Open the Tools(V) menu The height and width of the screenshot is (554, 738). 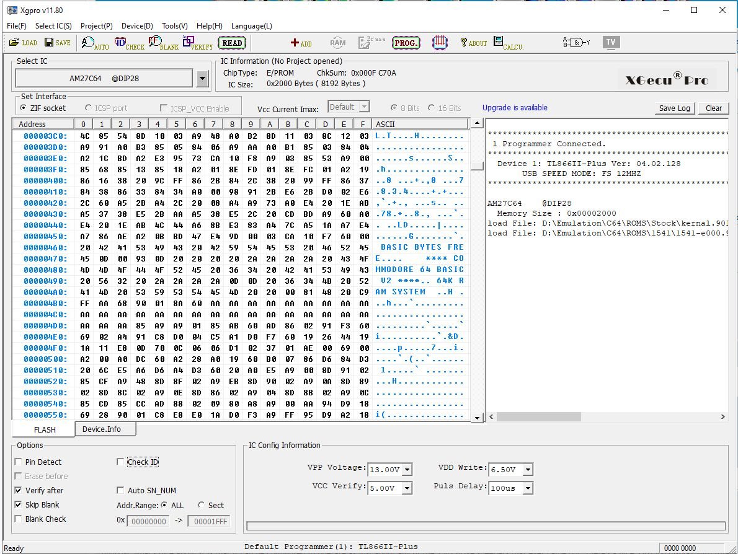[x=175, y=26]
